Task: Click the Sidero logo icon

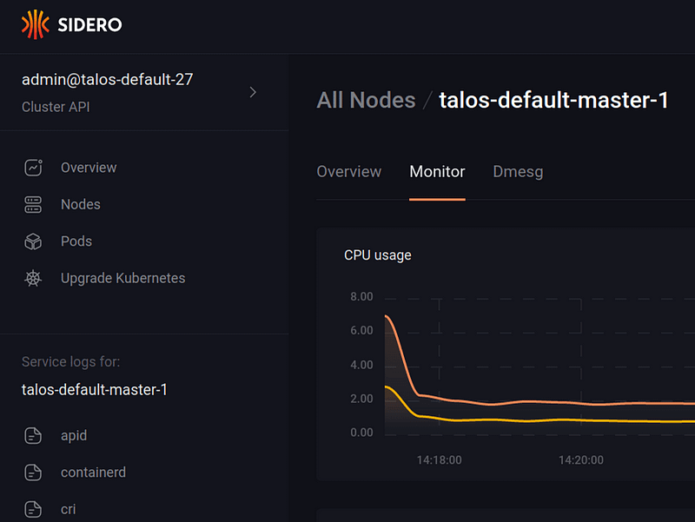Action: click(35, 24)
